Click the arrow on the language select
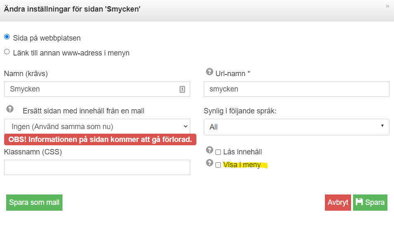 [x=382, y=125]
